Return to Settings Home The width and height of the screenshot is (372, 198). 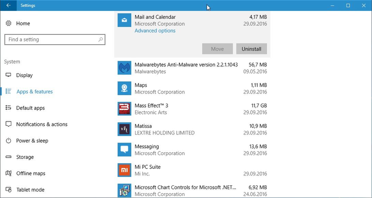pyautogui.click(x=23, y=24)
